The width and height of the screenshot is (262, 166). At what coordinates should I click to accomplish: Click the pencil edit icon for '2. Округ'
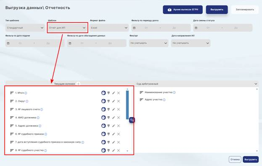(114, 101)
